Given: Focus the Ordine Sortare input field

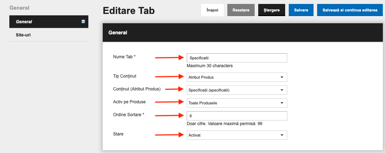Looking at the screenshot, I should coord(237,116).
